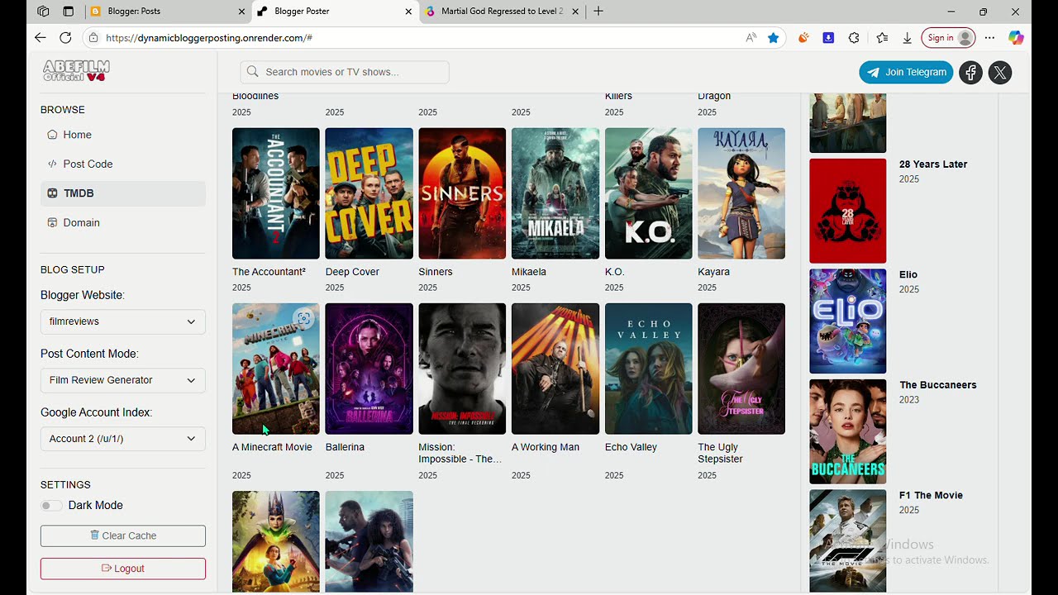The width and height of the screenshot is (1058, 595).
Task: Click the title 'F1 The Movie' in right list
Action: 931,496
